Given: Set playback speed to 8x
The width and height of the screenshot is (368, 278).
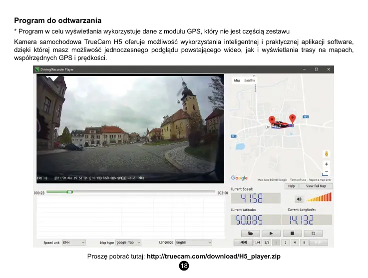Looking at the screenshot, I should tap(304, 242).
